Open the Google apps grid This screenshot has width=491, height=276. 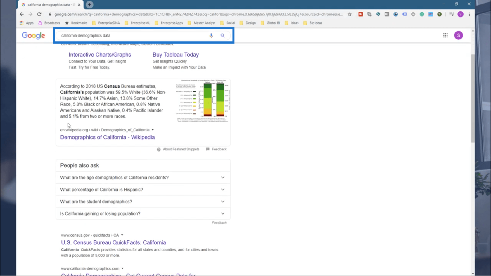coord(445,35)
